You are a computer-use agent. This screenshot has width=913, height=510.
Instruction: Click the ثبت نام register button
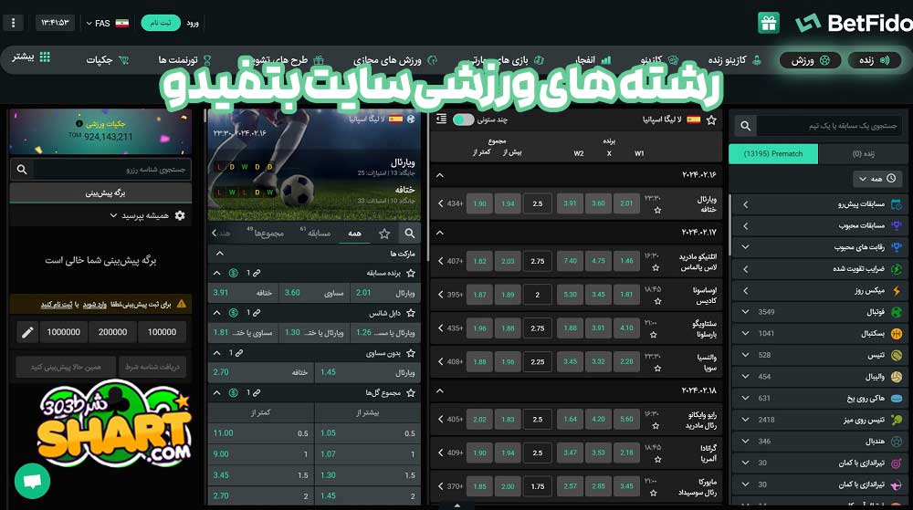click(161, 23)
